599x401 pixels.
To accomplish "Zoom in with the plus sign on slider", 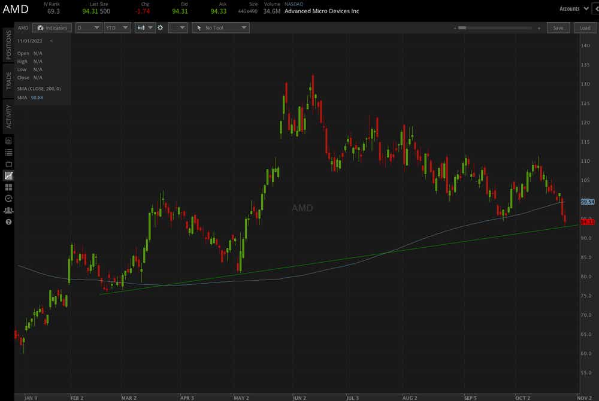I will pos(539,28).
